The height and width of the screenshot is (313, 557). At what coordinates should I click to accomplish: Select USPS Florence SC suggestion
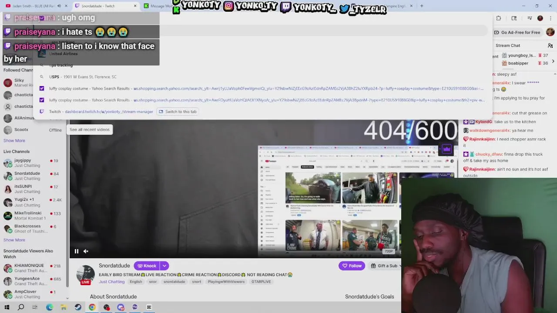(264, 77)
